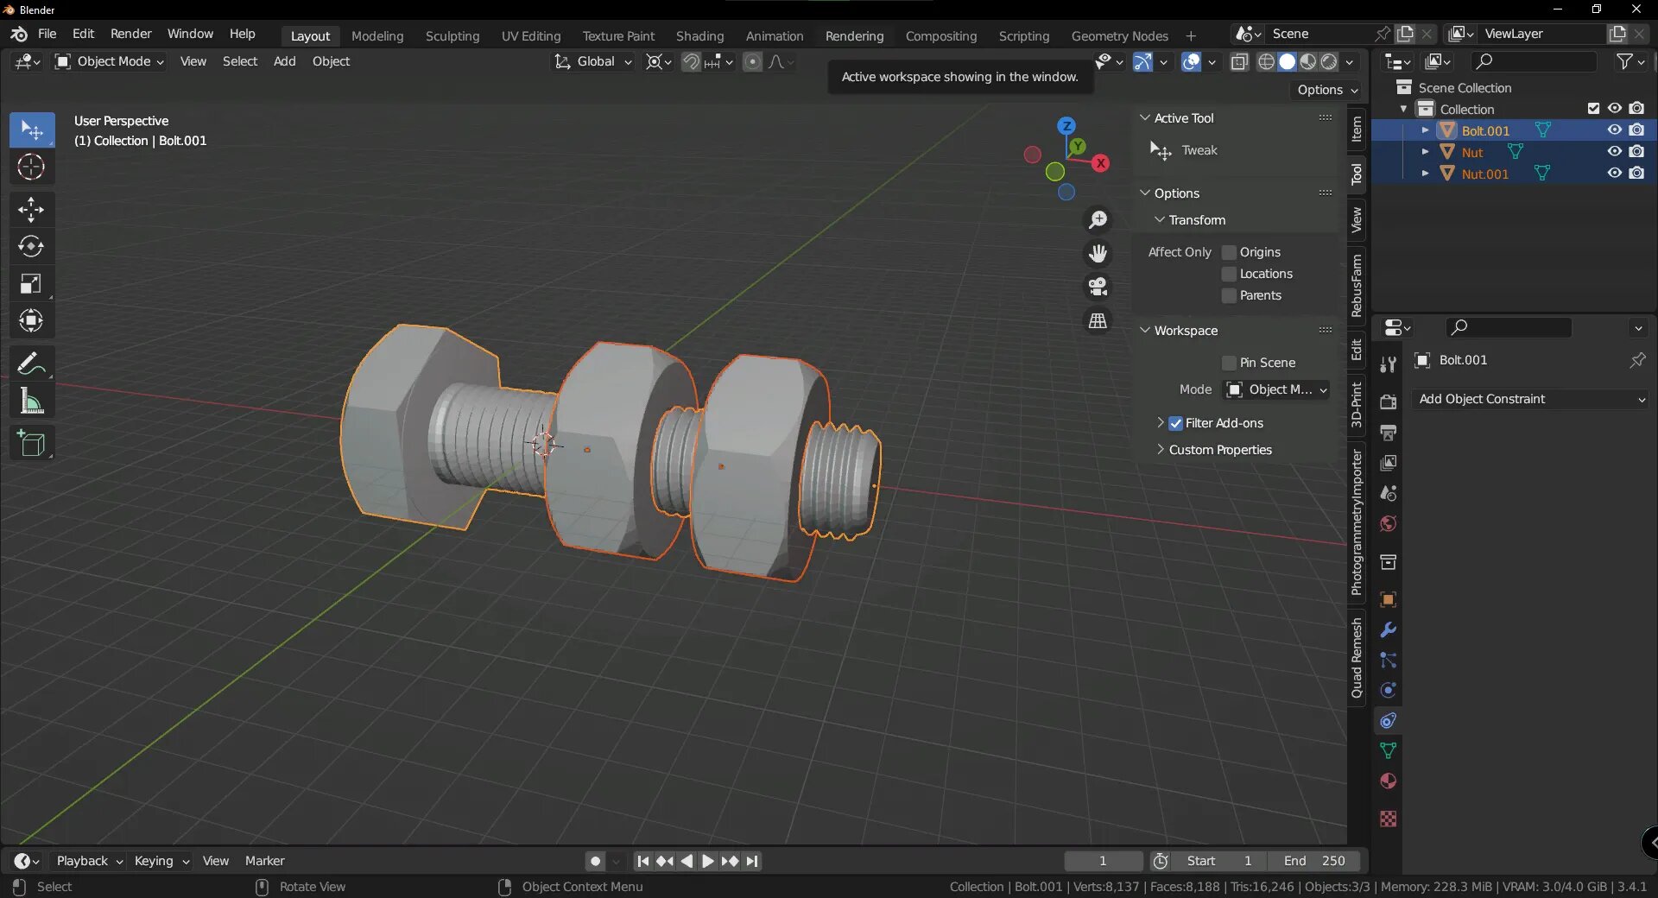This screenshot has height=898, width=1658.
Task: Open the Render properties tab icon
Action: pyautogui.click(x=1388, y=402)
